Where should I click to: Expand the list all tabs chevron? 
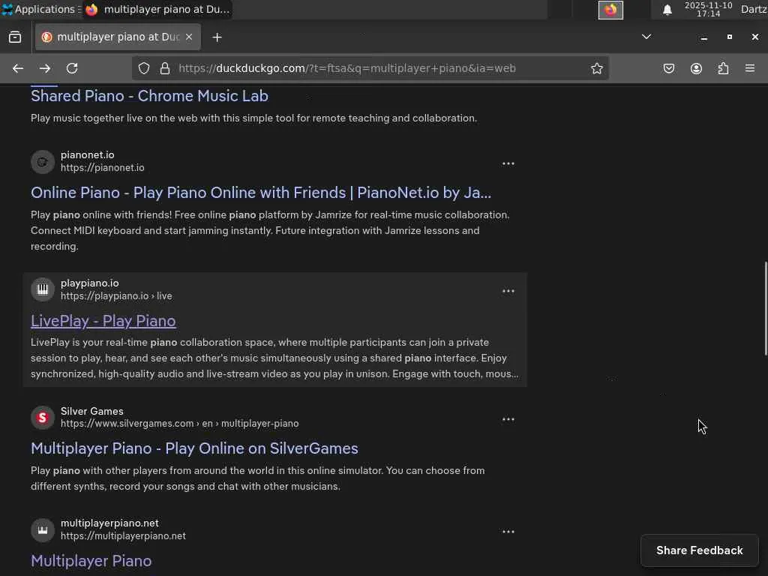click(x=646, y=37)
